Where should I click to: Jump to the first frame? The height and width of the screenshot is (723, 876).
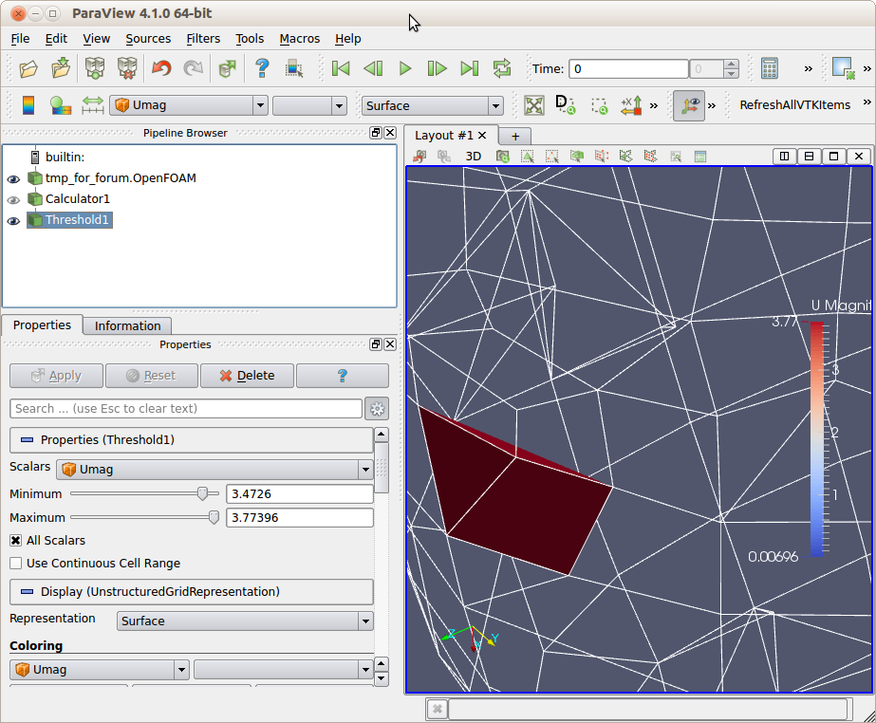(340, 68)
